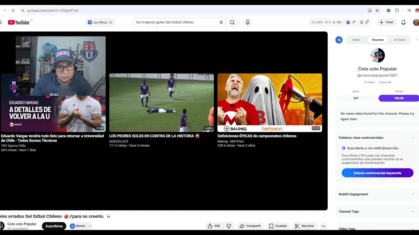Open the vidIQ chat bubble icon

pyautogui.click(x=367, y=22)
